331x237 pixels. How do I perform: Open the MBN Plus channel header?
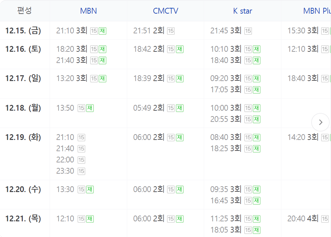point(317,11)
